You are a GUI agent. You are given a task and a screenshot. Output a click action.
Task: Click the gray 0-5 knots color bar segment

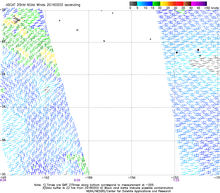[133, 4]
